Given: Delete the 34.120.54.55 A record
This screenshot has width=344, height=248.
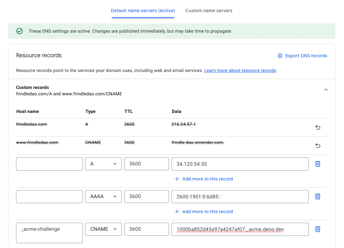Looking at the screenshot, I should pos(317,164).
